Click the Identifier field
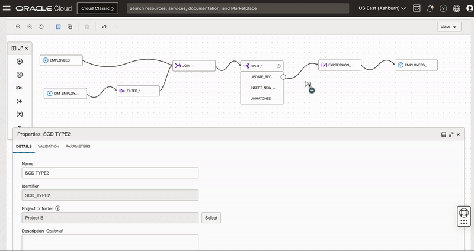Screen dimensions: 474x251 point(110,195)
